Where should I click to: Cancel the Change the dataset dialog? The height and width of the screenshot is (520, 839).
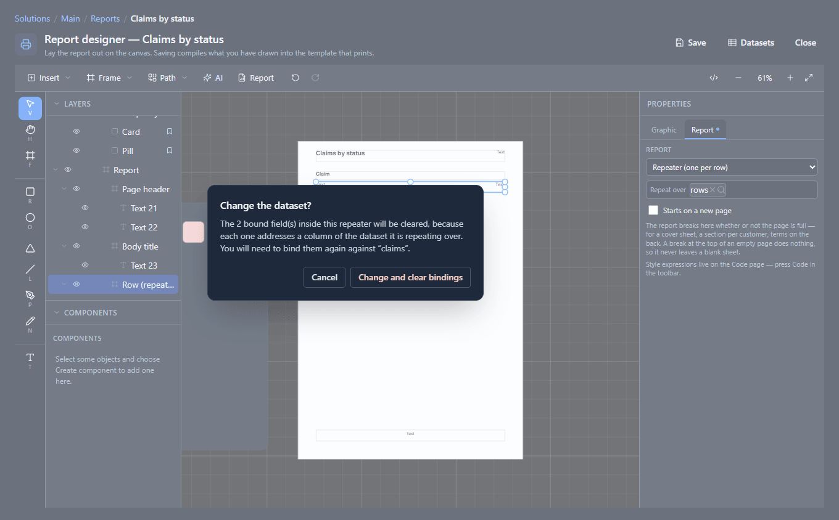coord(324,277)
